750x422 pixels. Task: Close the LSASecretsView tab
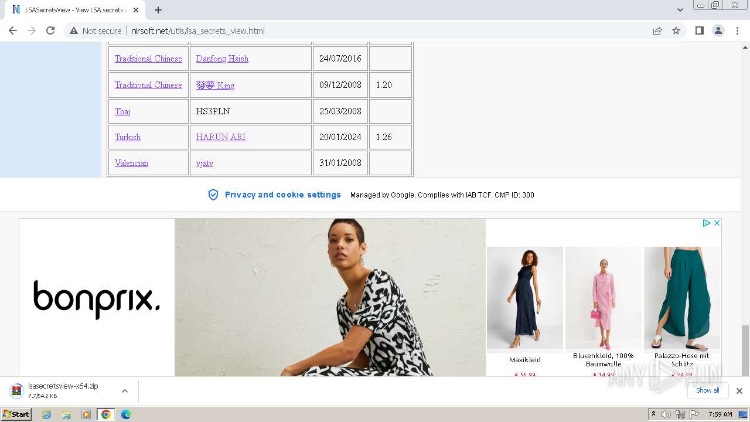136,10
